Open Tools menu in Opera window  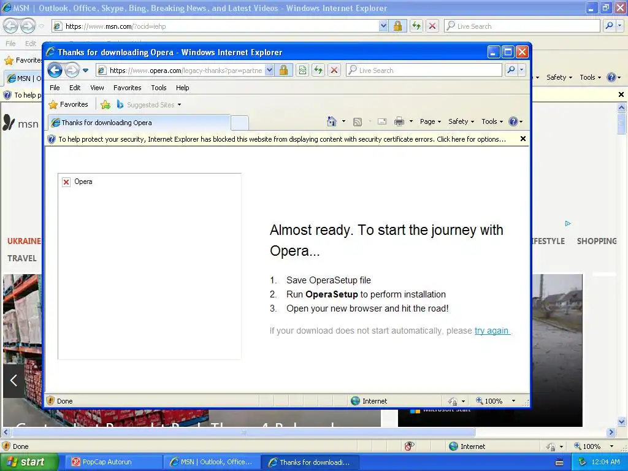click(159, 88)
